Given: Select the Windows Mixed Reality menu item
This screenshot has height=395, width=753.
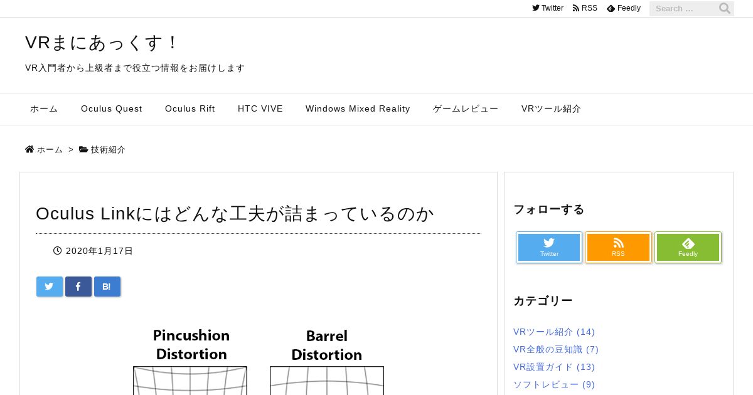Looking at the screenshot, I should pyautogui.click(x=358, y=108).
